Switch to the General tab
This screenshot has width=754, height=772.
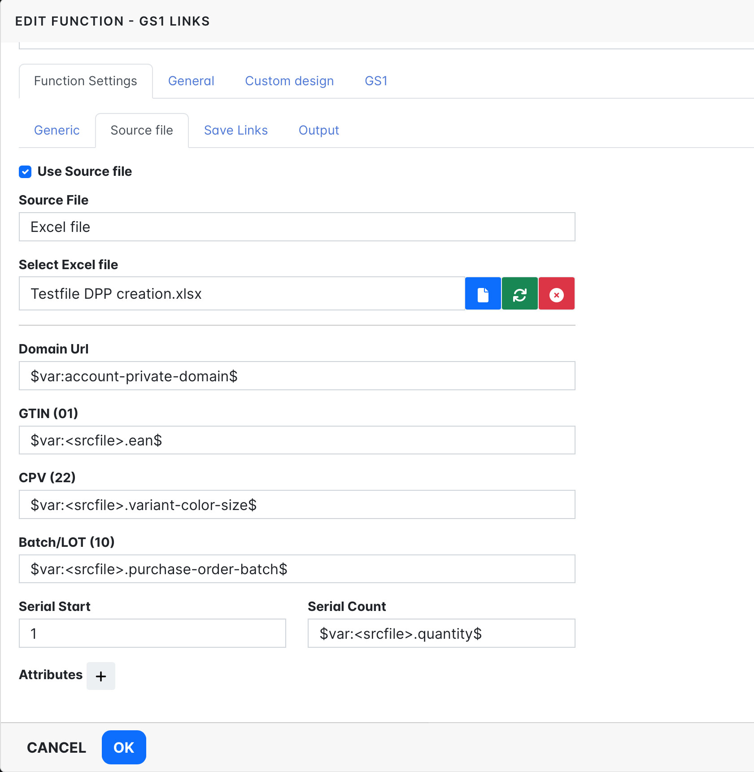tap(191, 81)
